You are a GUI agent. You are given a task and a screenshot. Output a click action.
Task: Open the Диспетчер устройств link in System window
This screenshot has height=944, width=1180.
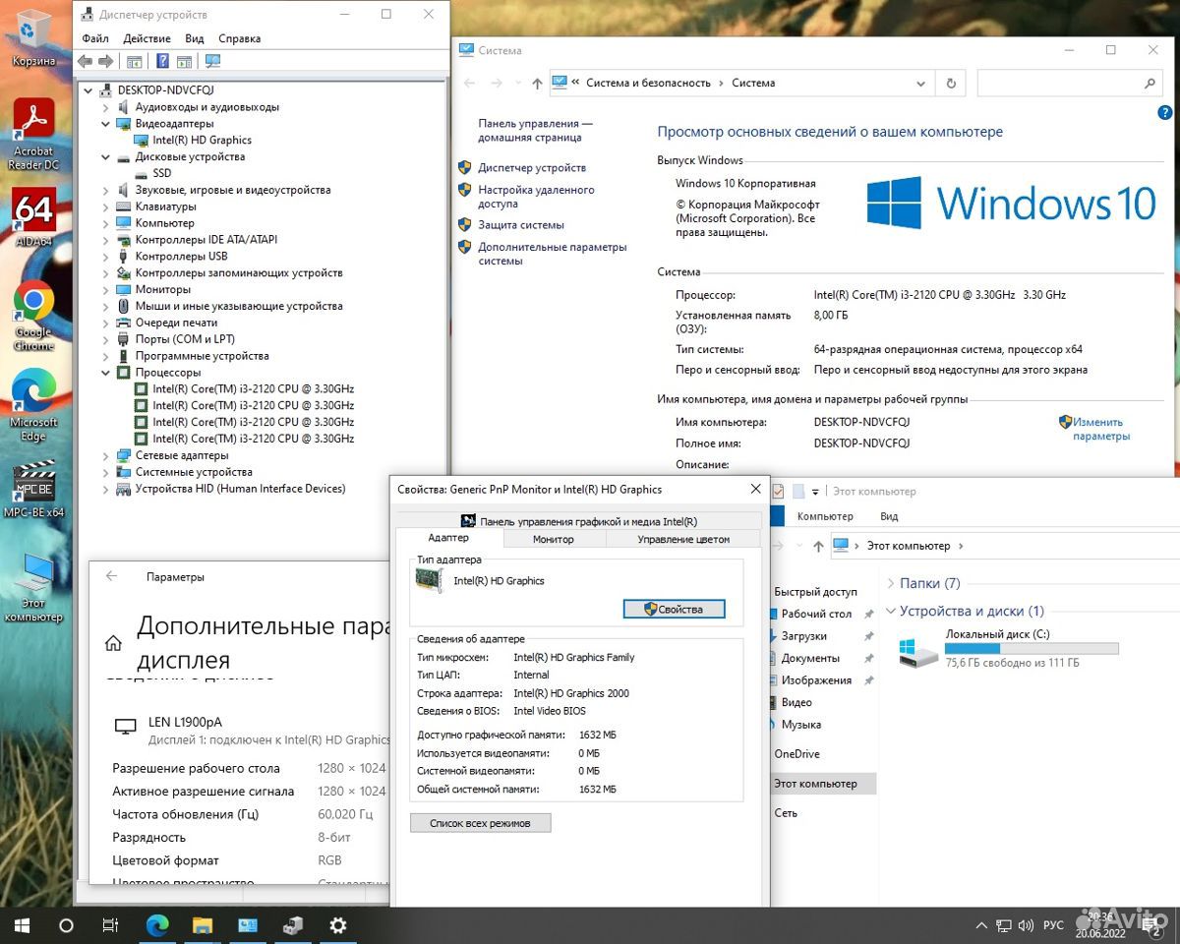532,167
